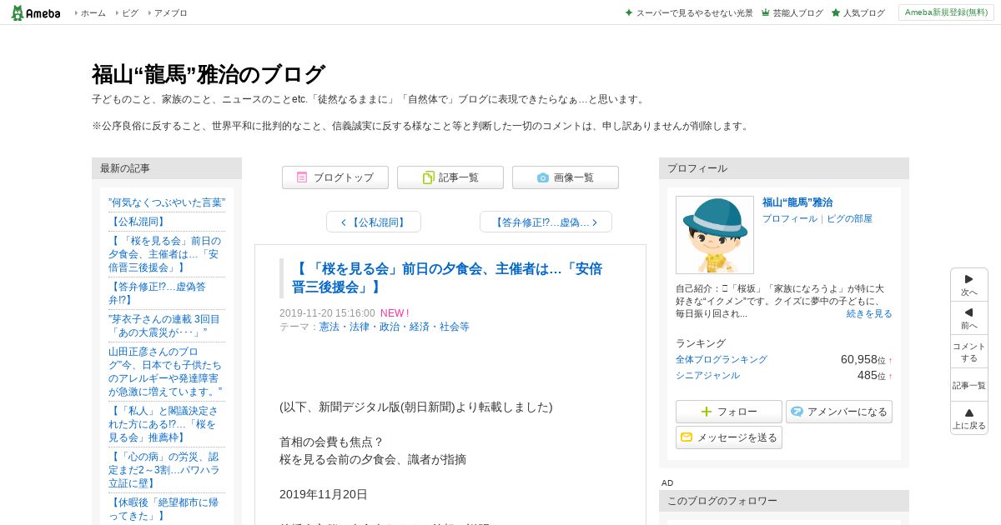Open sidebar post 「私人」と閣議決定

[163, 423]
